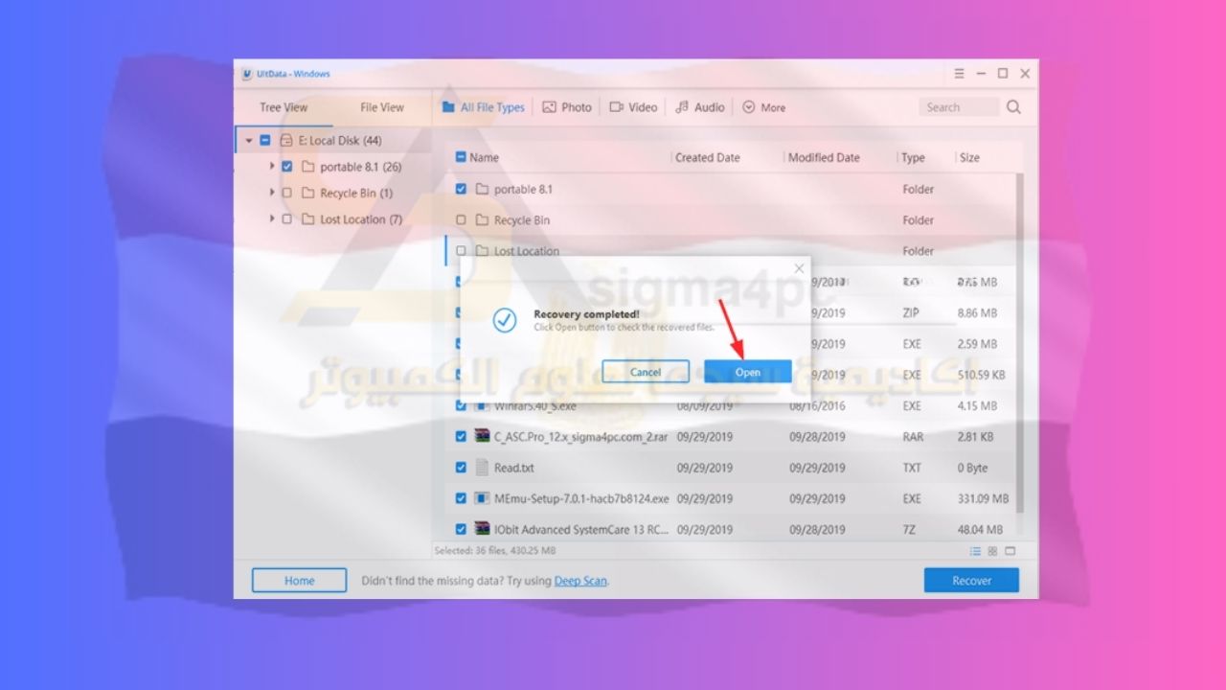Switch to preview pane view icon

[x=1010, y=551]
